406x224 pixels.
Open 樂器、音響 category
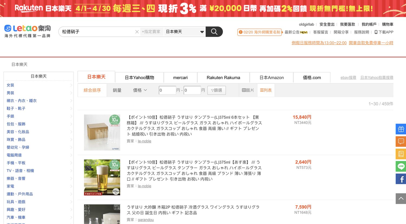[16, 178]
